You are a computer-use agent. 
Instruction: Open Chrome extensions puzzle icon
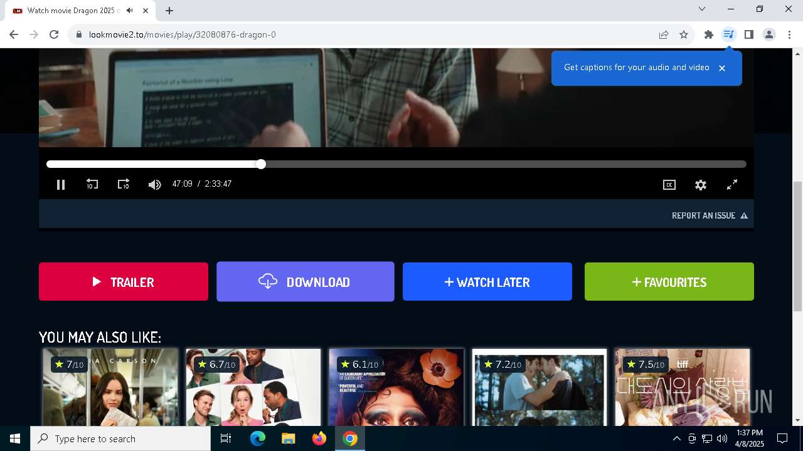(x=709, y=34)
